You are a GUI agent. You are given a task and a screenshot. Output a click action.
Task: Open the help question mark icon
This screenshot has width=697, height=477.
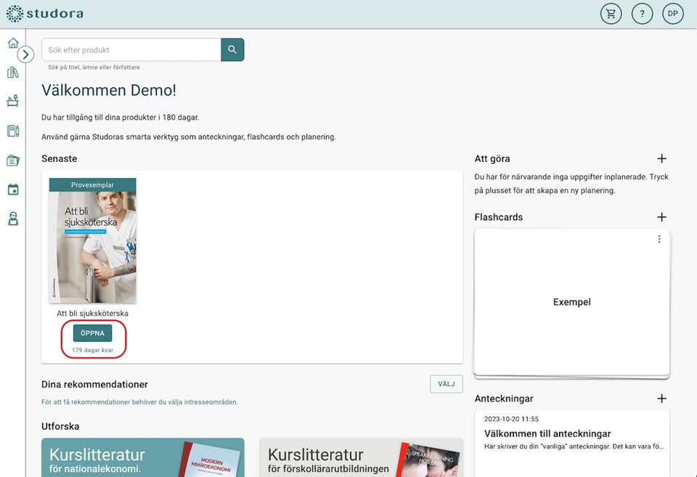642,14
